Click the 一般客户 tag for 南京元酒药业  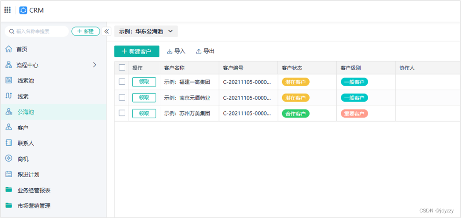355,98
